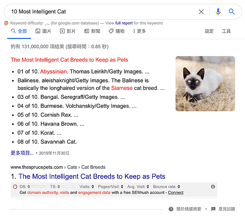Click the SEMrush logo icon beside Keyword difficulty

point(6,23)
